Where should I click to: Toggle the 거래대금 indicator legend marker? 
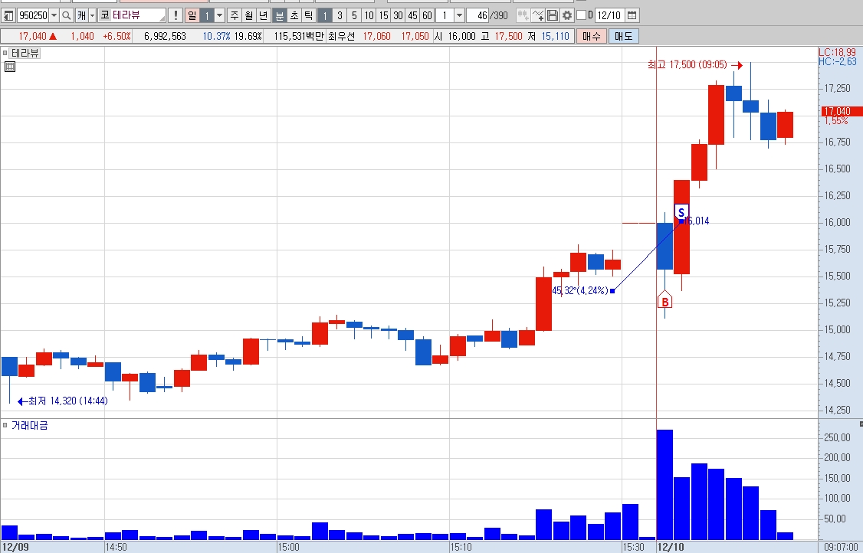[5, 425]
